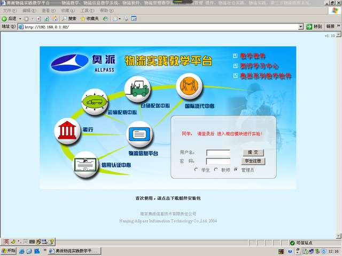Launch Internet Explorer from quick launch

click(21, 251)
